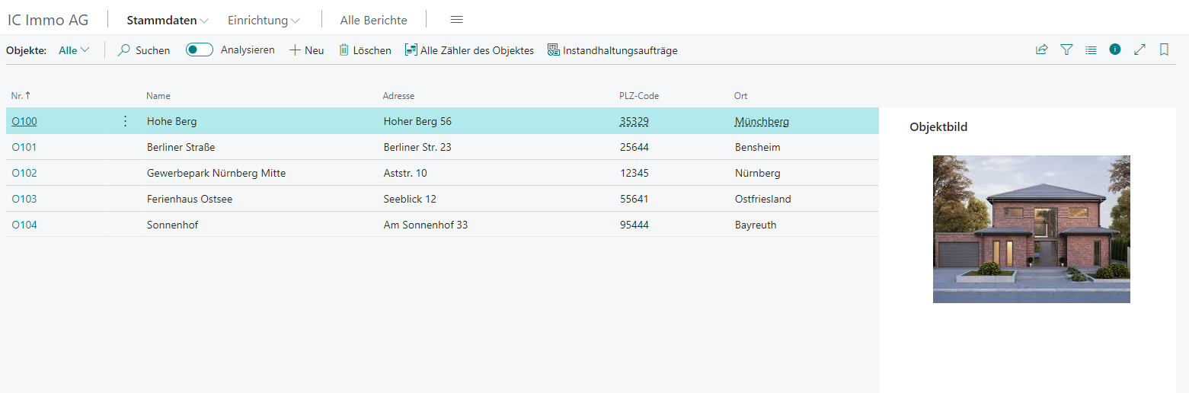Expand the Stammdaten menu

pos(168,21)
